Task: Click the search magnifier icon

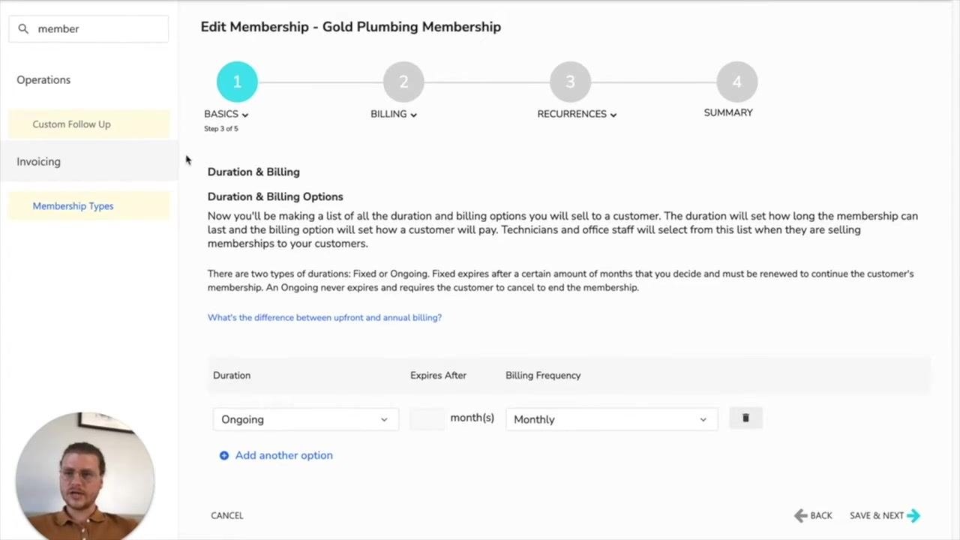Action: (x=23, y=28)
